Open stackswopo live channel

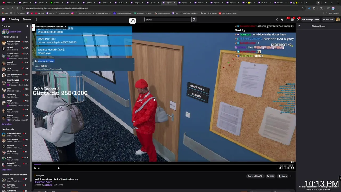15,141
